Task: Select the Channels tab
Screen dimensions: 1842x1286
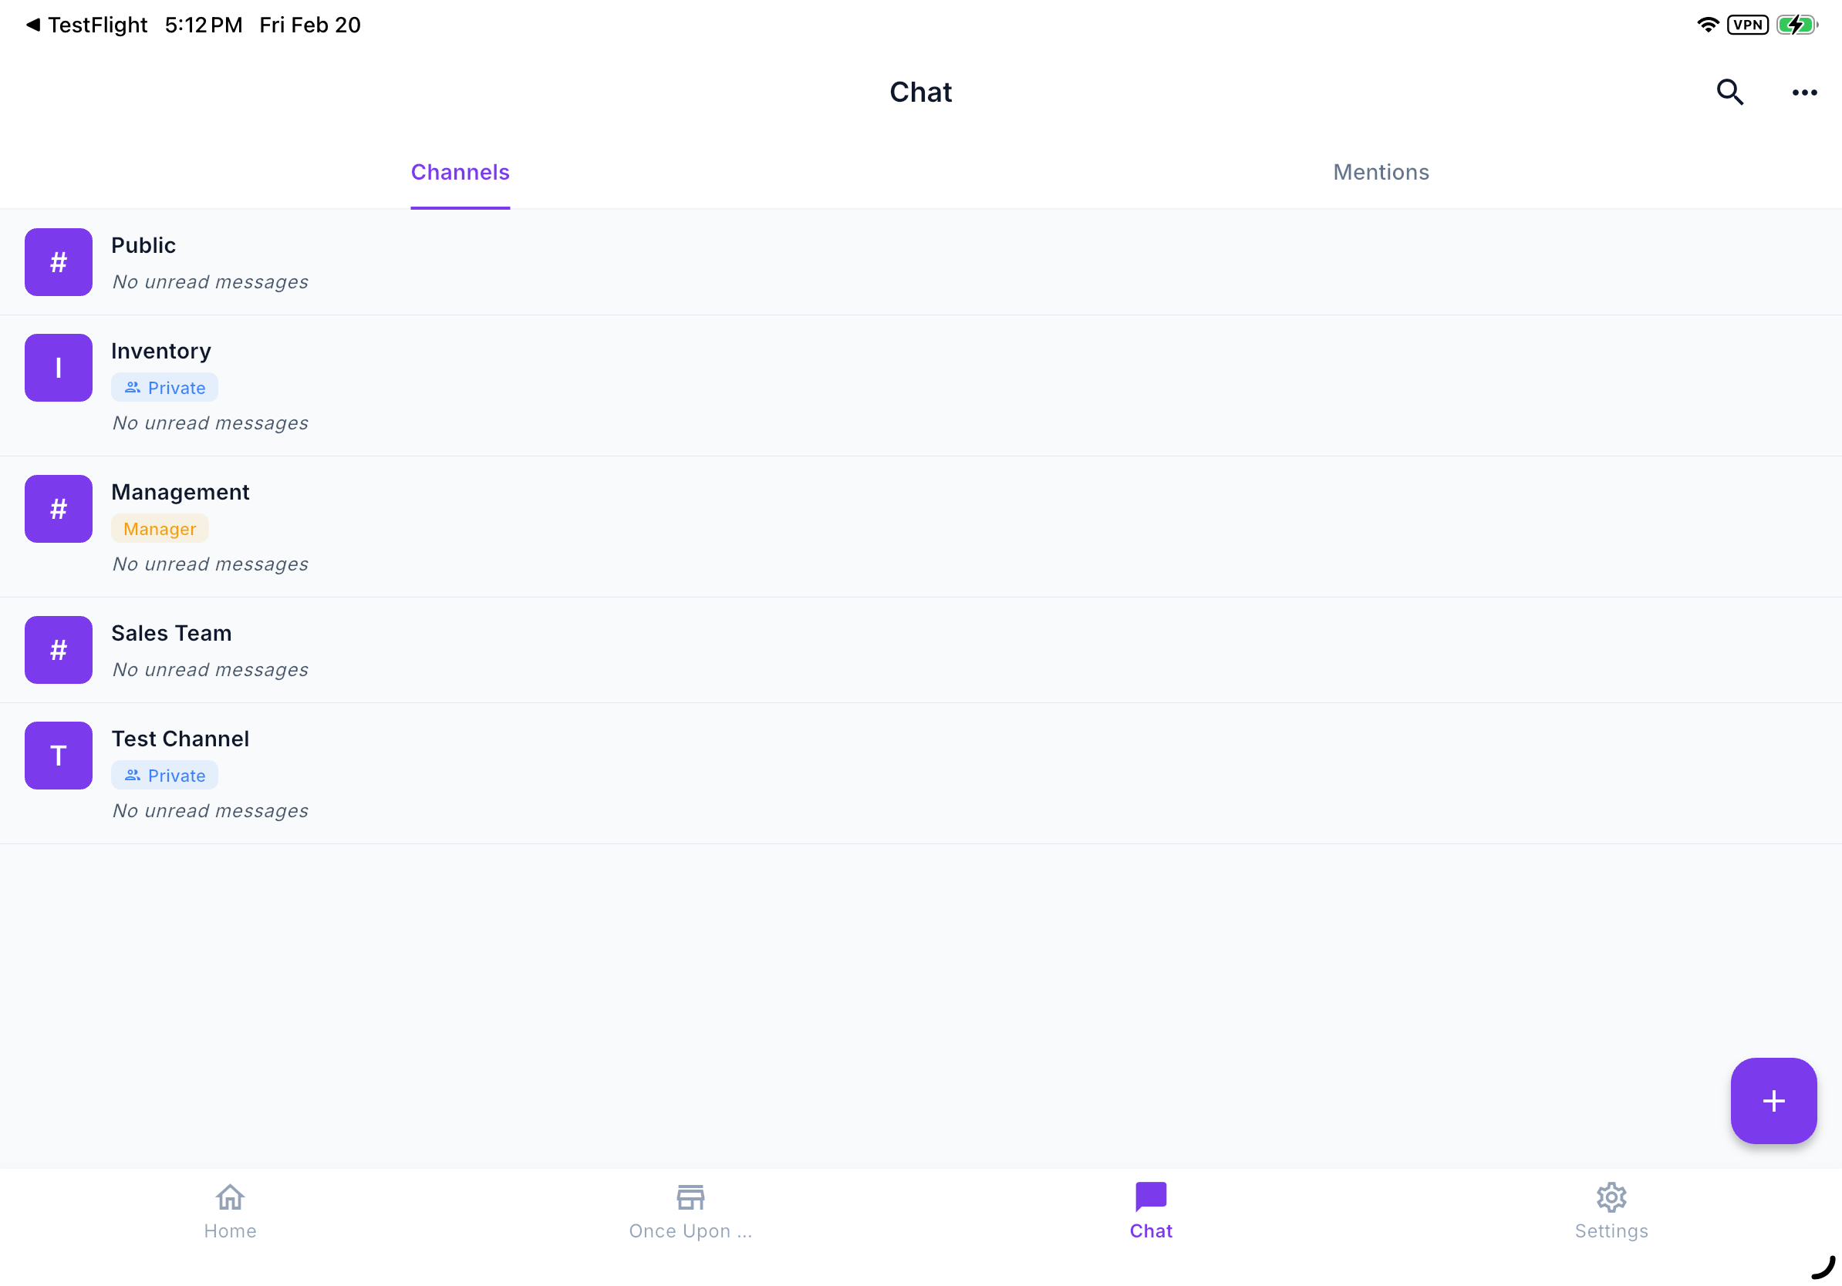Action: click(460, 173)
